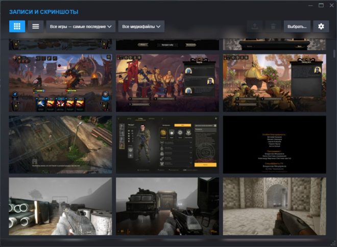Click the upload/share icon button
Screen dimensions: 337x247
pyautogui.click(x=255, y=26)
